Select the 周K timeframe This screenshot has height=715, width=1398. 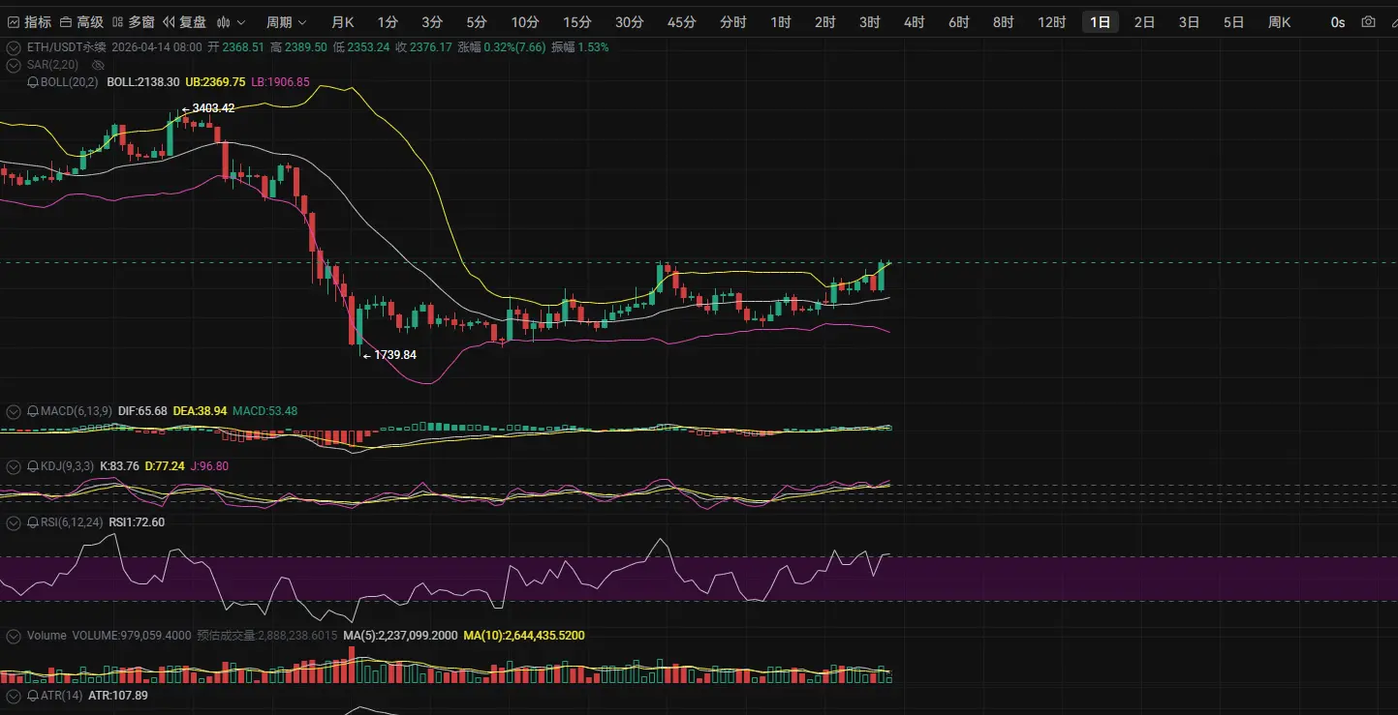point(1280,21)
